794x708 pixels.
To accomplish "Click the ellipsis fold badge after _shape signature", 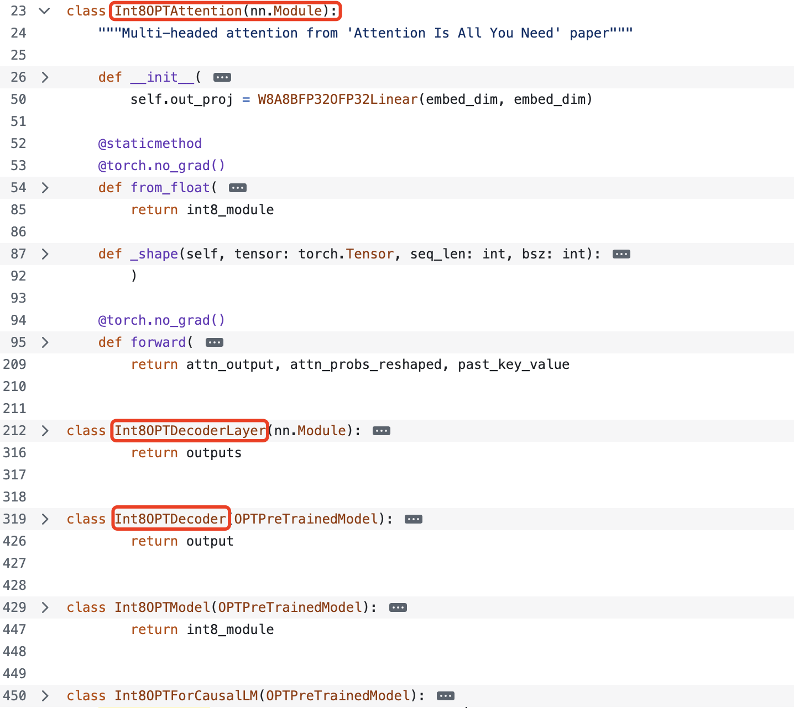I will pos(621,254).
